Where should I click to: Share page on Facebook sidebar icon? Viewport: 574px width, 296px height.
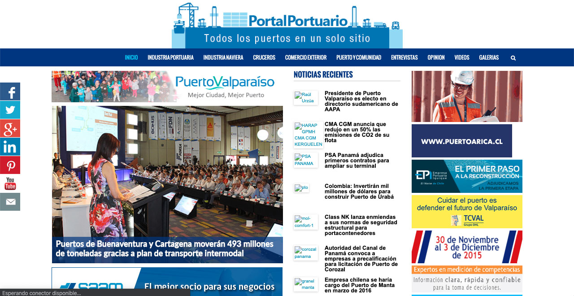coord(10,91)
